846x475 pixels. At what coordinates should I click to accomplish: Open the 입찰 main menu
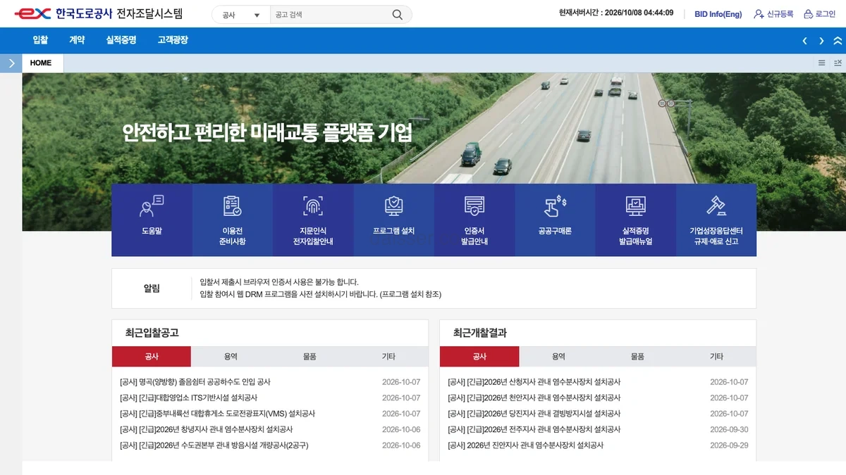(x=40, y=40)
